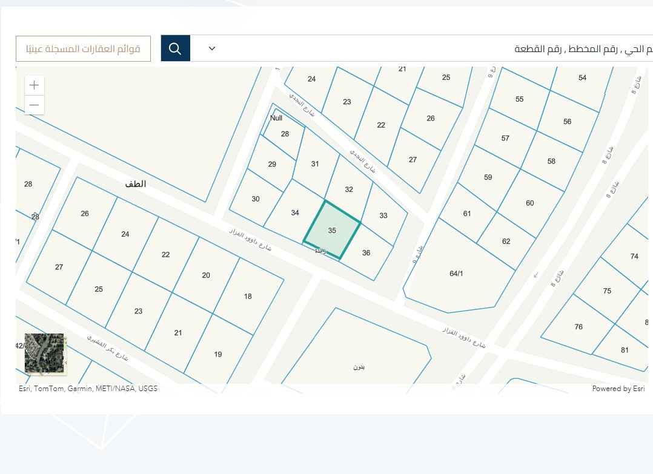Click the الطف district label
This screenshot has height=474, width=653.
tap(136, 184)
